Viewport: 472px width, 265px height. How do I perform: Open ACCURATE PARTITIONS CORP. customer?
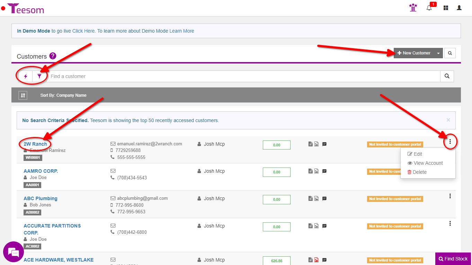pyautogui.click(x=52, y=229)
